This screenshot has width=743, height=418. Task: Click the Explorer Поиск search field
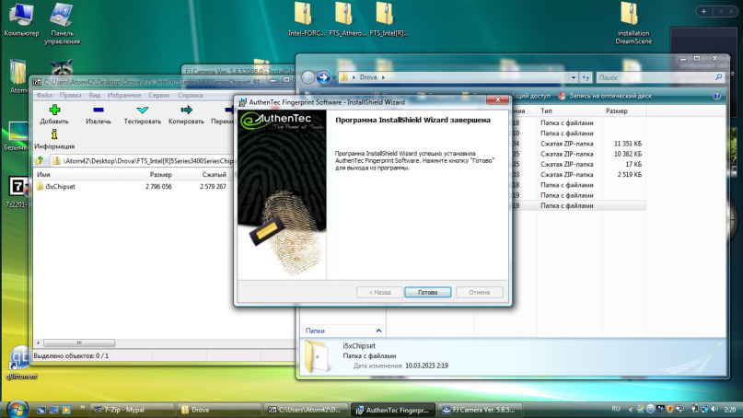click(649, 77)
